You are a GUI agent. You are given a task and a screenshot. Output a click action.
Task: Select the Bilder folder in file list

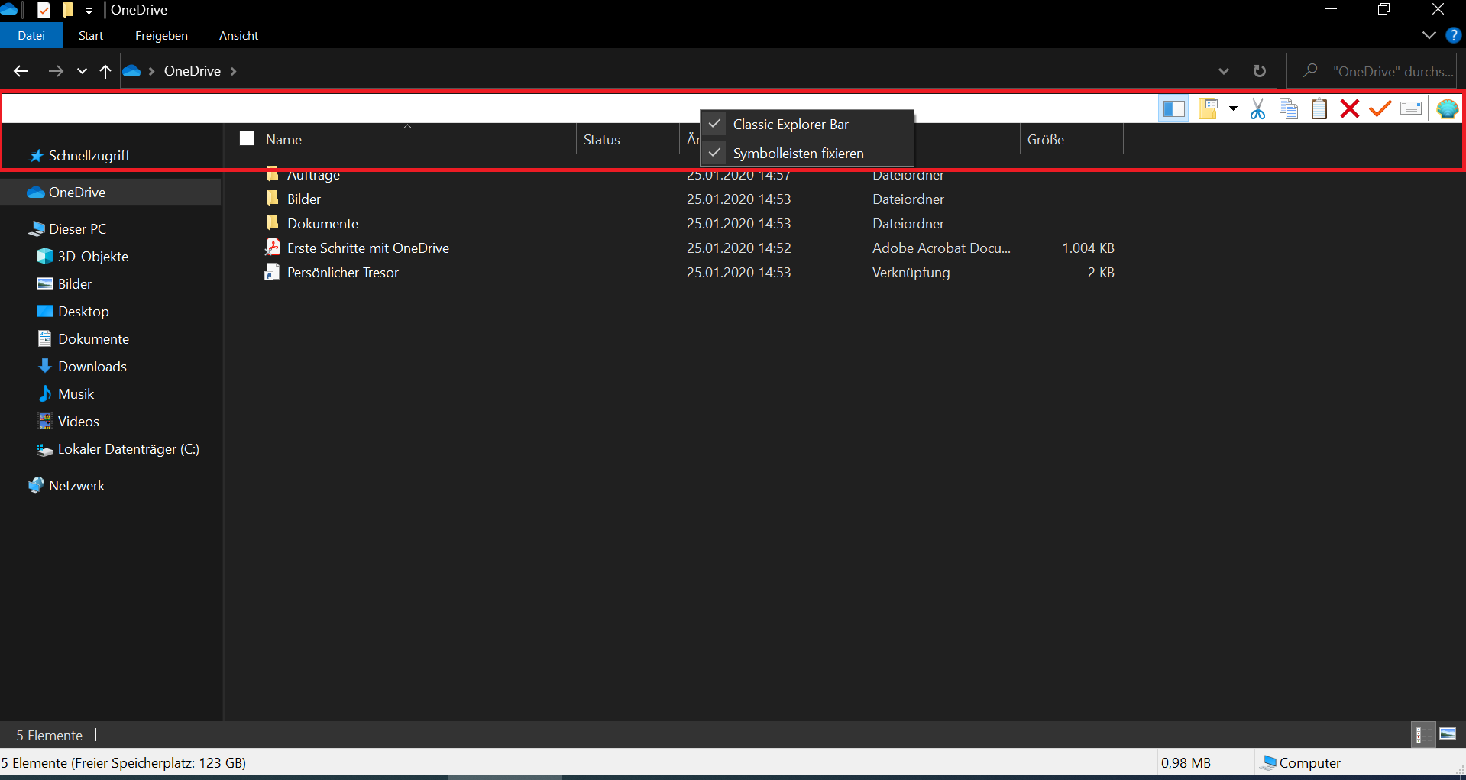(303, 199)
